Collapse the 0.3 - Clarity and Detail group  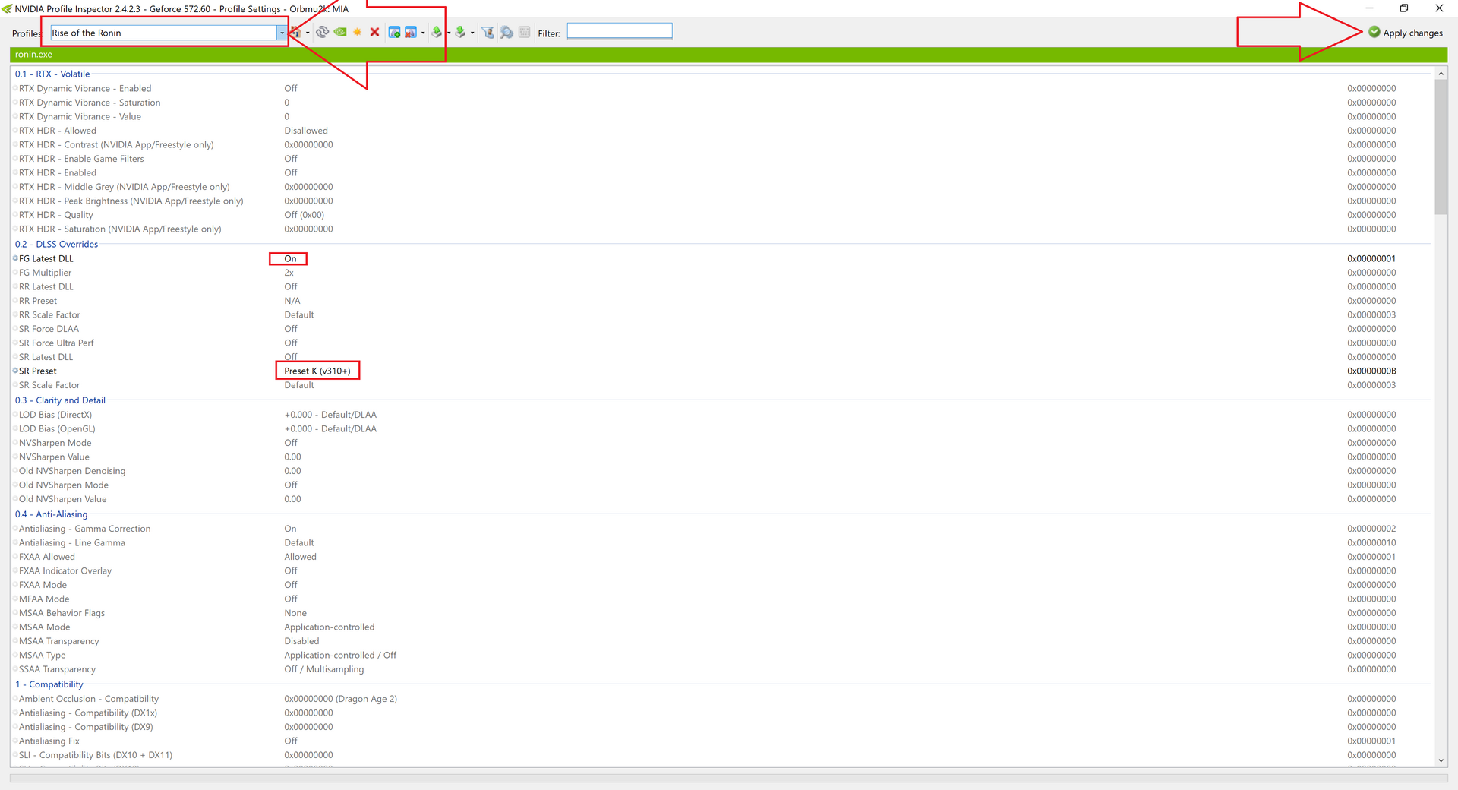click(60, 400)
